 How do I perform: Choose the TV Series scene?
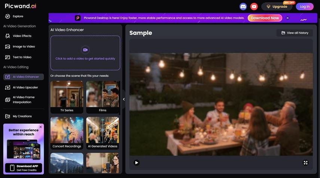(67, 97)
